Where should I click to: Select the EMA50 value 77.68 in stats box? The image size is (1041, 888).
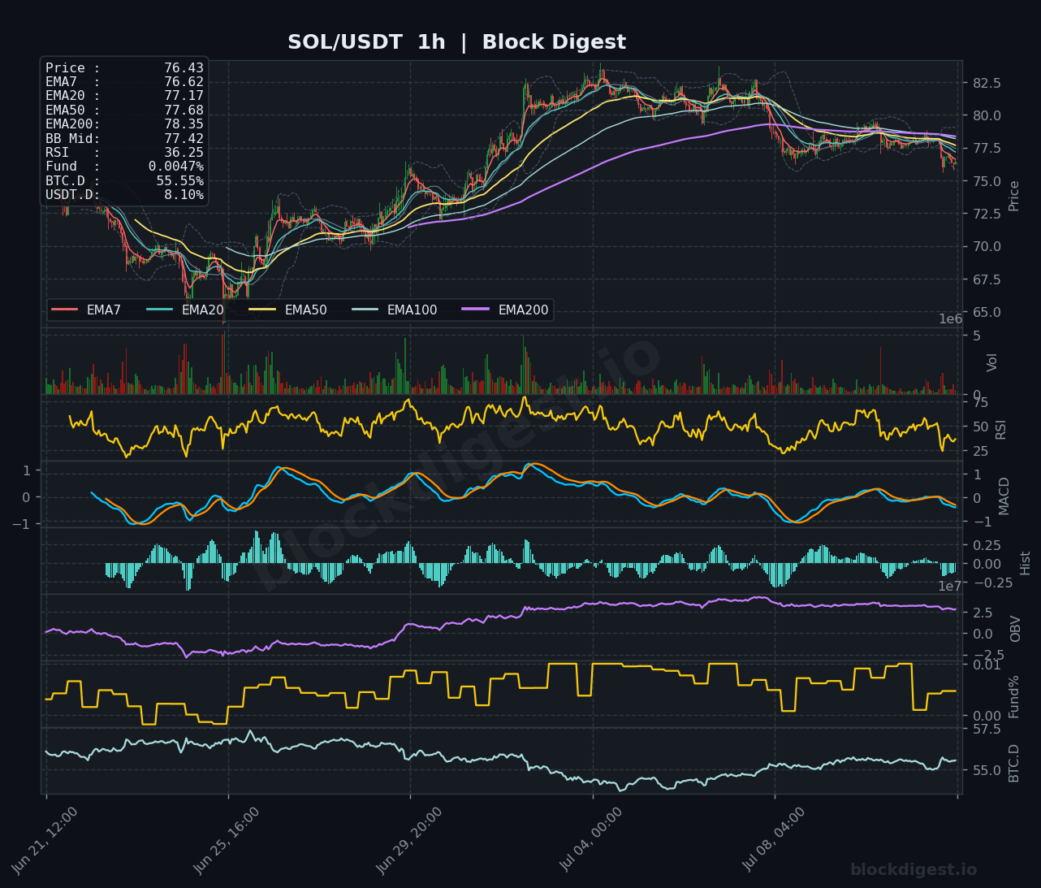coord(184,110)
